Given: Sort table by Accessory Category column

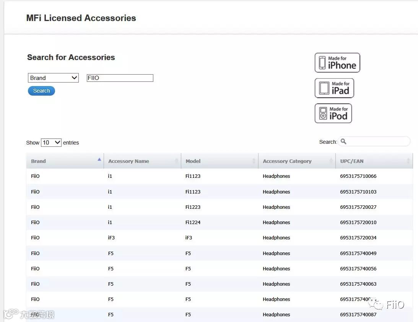Looking at the screenshot, I should point(297,161).
